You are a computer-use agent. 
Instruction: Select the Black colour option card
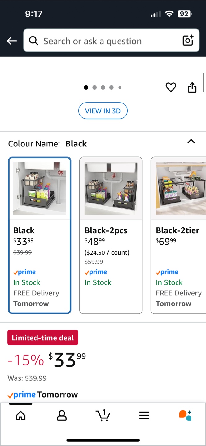click(x=40, y=235)
